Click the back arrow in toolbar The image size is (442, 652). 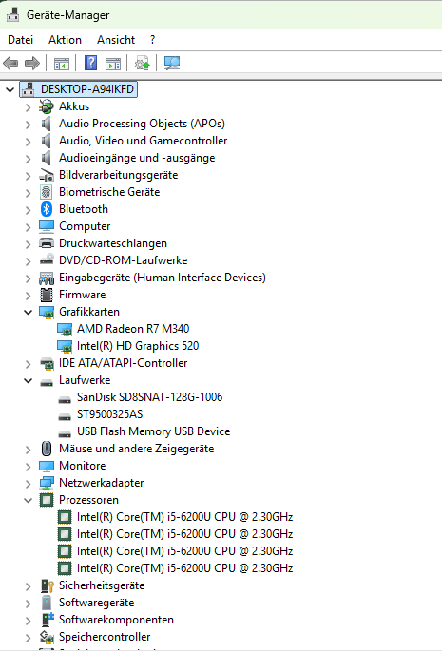(x=10, y=63)
